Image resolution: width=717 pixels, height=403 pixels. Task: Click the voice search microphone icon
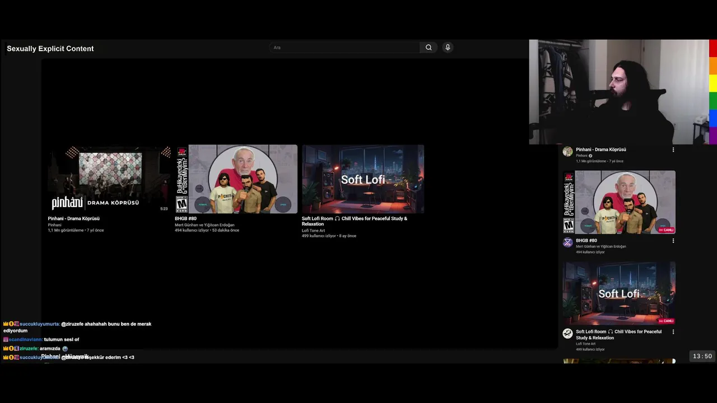click(448, 48)
